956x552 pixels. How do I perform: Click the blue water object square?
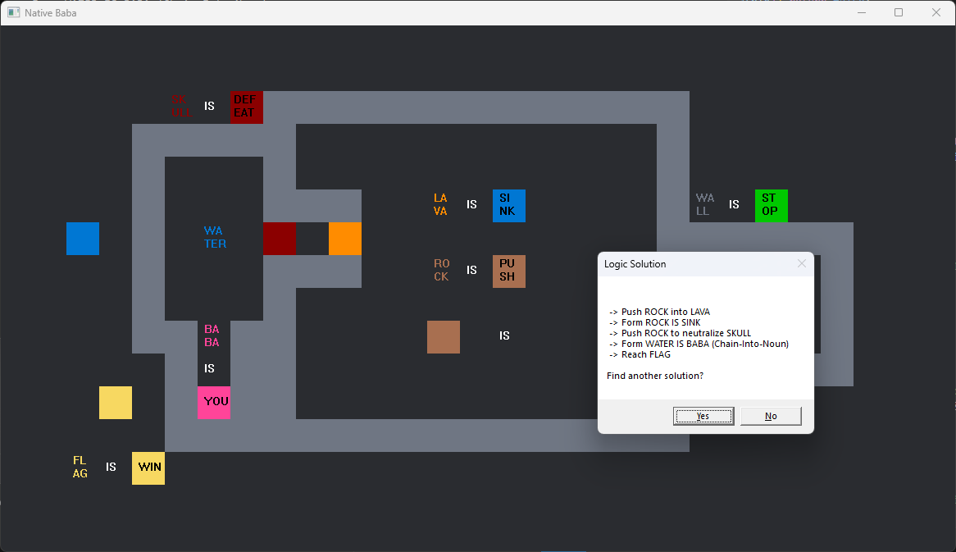83,239
